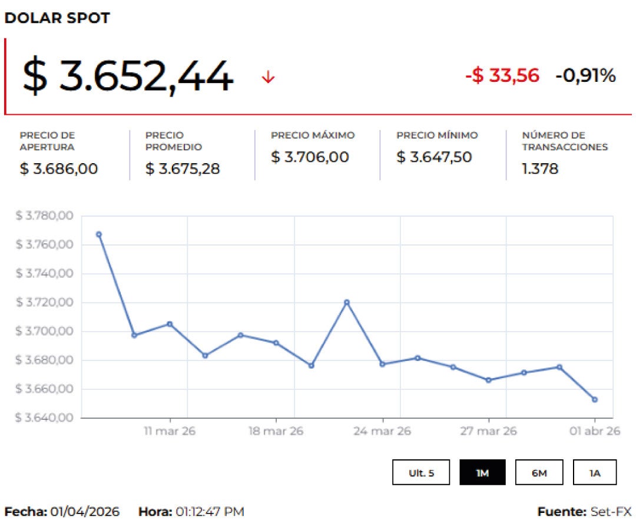
Task: Click the Precio Máximo value $ 3.706,00
Action: click(x=310, y=157)
